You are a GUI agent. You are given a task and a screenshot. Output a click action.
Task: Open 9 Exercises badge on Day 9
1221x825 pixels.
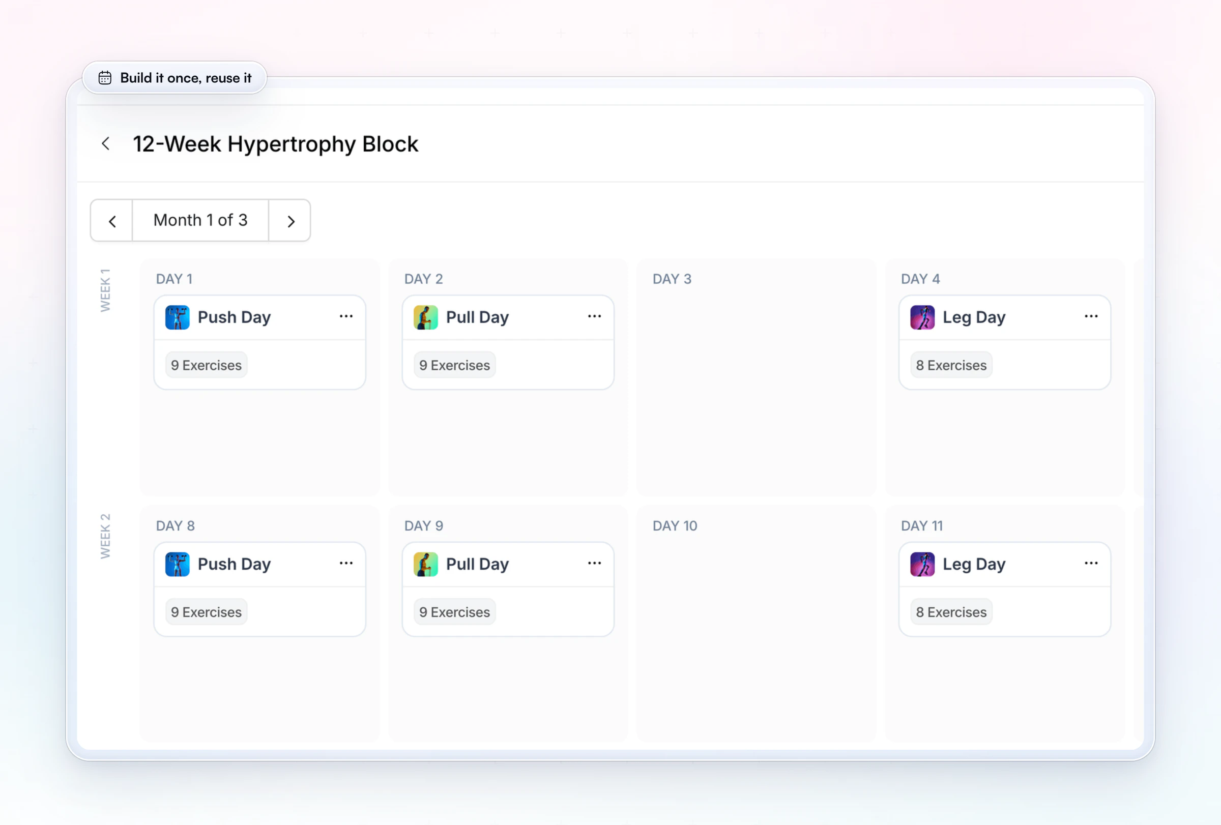[454, 612]
